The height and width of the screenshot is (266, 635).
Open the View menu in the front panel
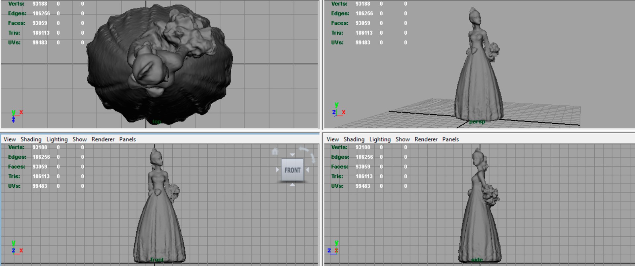[x=10, y=139]
